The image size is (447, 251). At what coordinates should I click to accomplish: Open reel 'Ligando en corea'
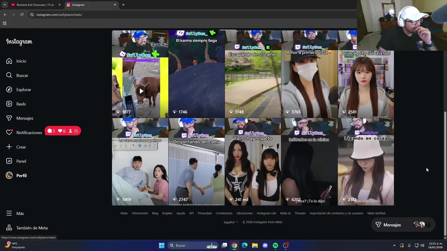[x=366, y=162]
